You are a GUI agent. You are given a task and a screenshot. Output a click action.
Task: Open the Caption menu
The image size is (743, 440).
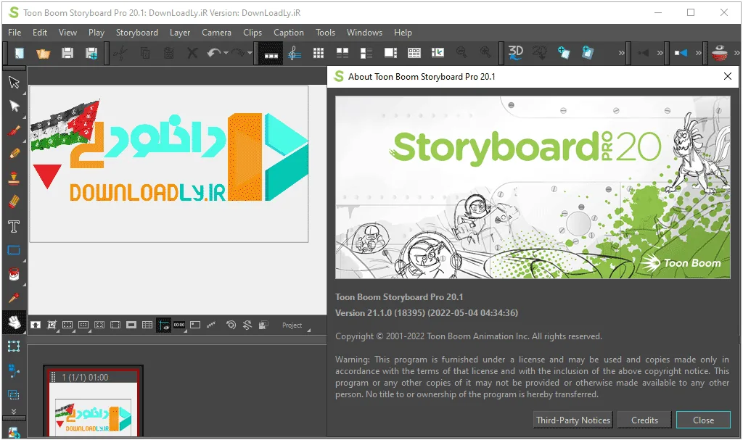pos(289,32)
